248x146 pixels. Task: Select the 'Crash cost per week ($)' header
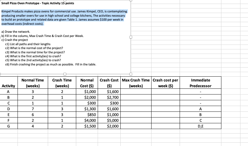166,83
